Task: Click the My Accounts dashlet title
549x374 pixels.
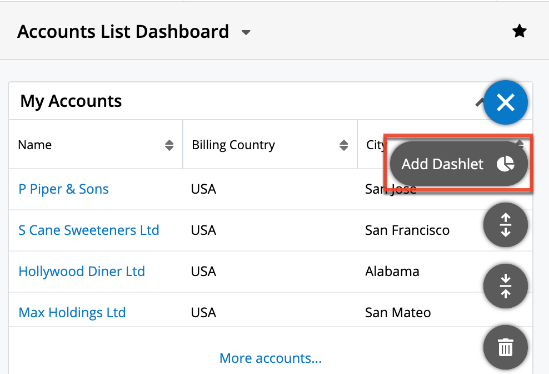Action: point(71,101)
